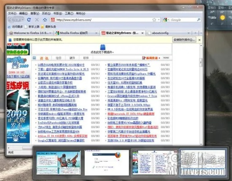The height and width of the screenshot is (181, 232).
Task: Stop loading with the X toolbar icon
Action: click(37, 19)
